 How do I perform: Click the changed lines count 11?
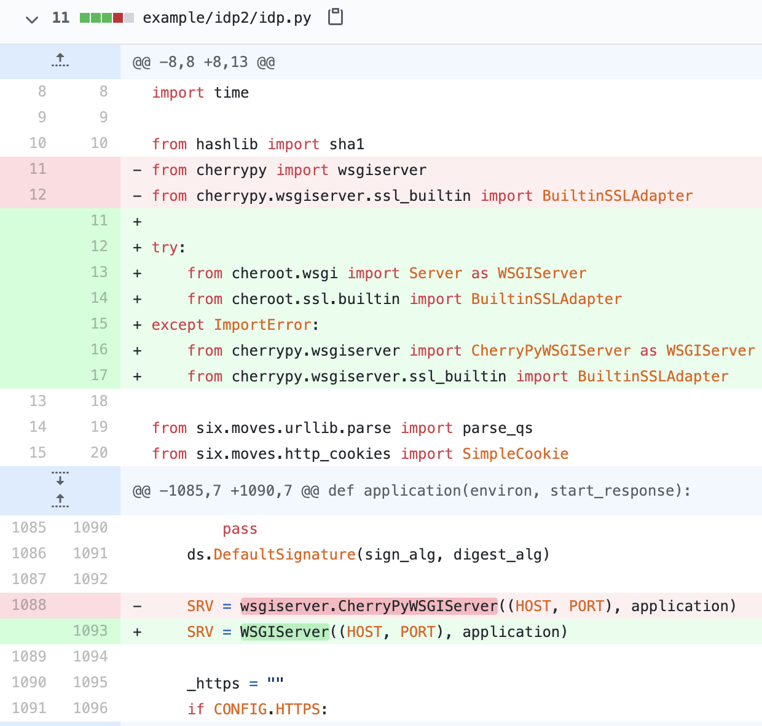(x=61, y=18)
